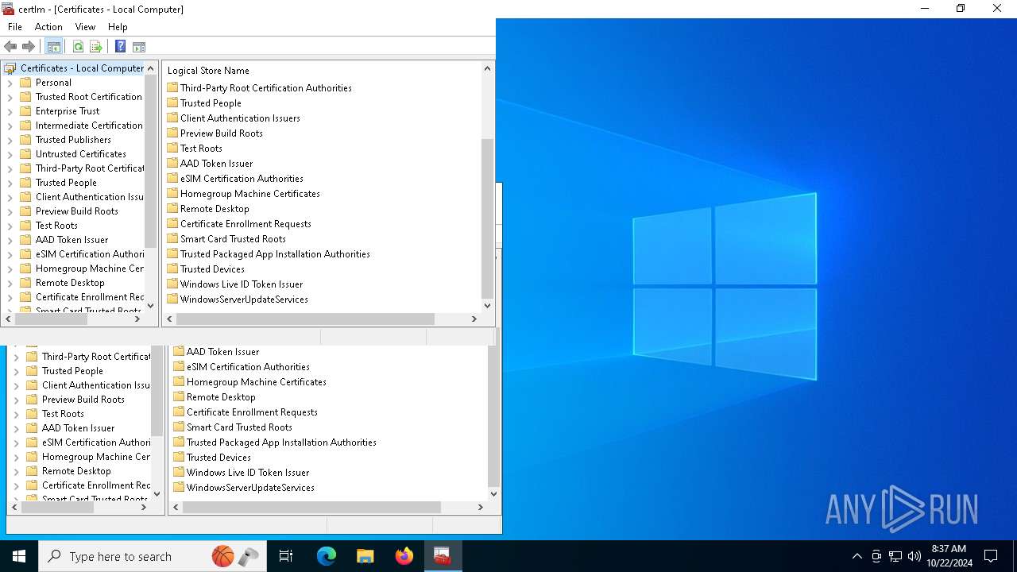1017x572 pixels.
Task: Select Trusted People in the lower window tree
Action: (x=72, y=371)
